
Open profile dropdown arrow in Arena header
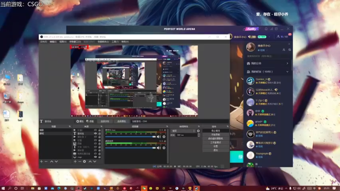tap(269, 37)
